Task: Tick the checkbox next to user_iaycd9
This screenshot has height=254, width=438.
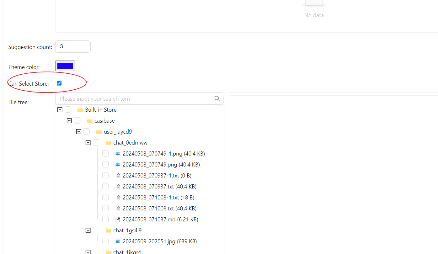Action: point(87,131)
